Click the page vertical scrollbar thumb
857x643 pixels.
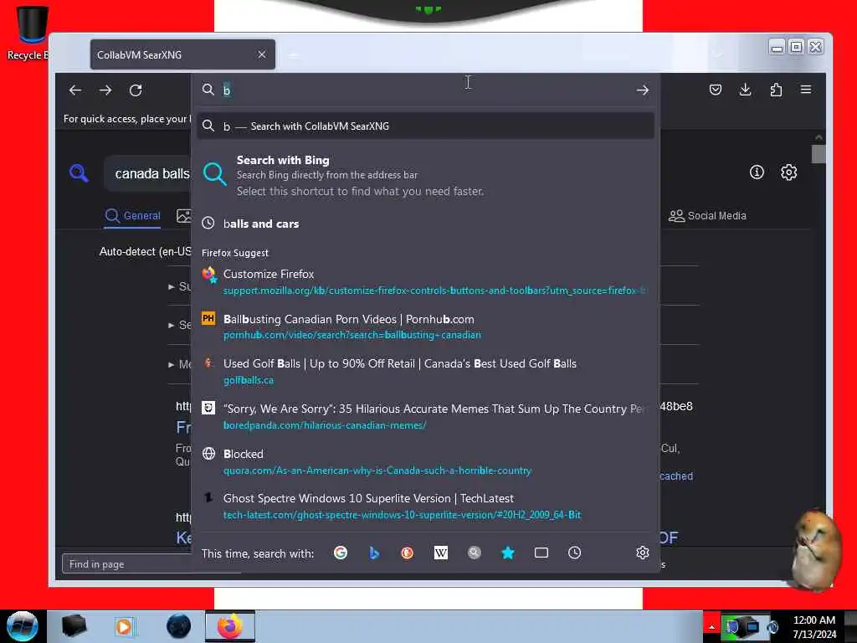tap(819, 154)
